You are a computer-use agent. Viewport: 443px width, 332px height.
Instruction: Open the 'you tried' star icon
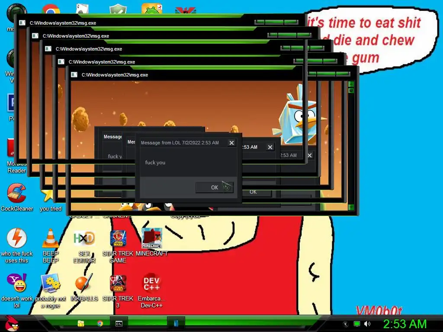pyautogui.click(x=50, y=200)
